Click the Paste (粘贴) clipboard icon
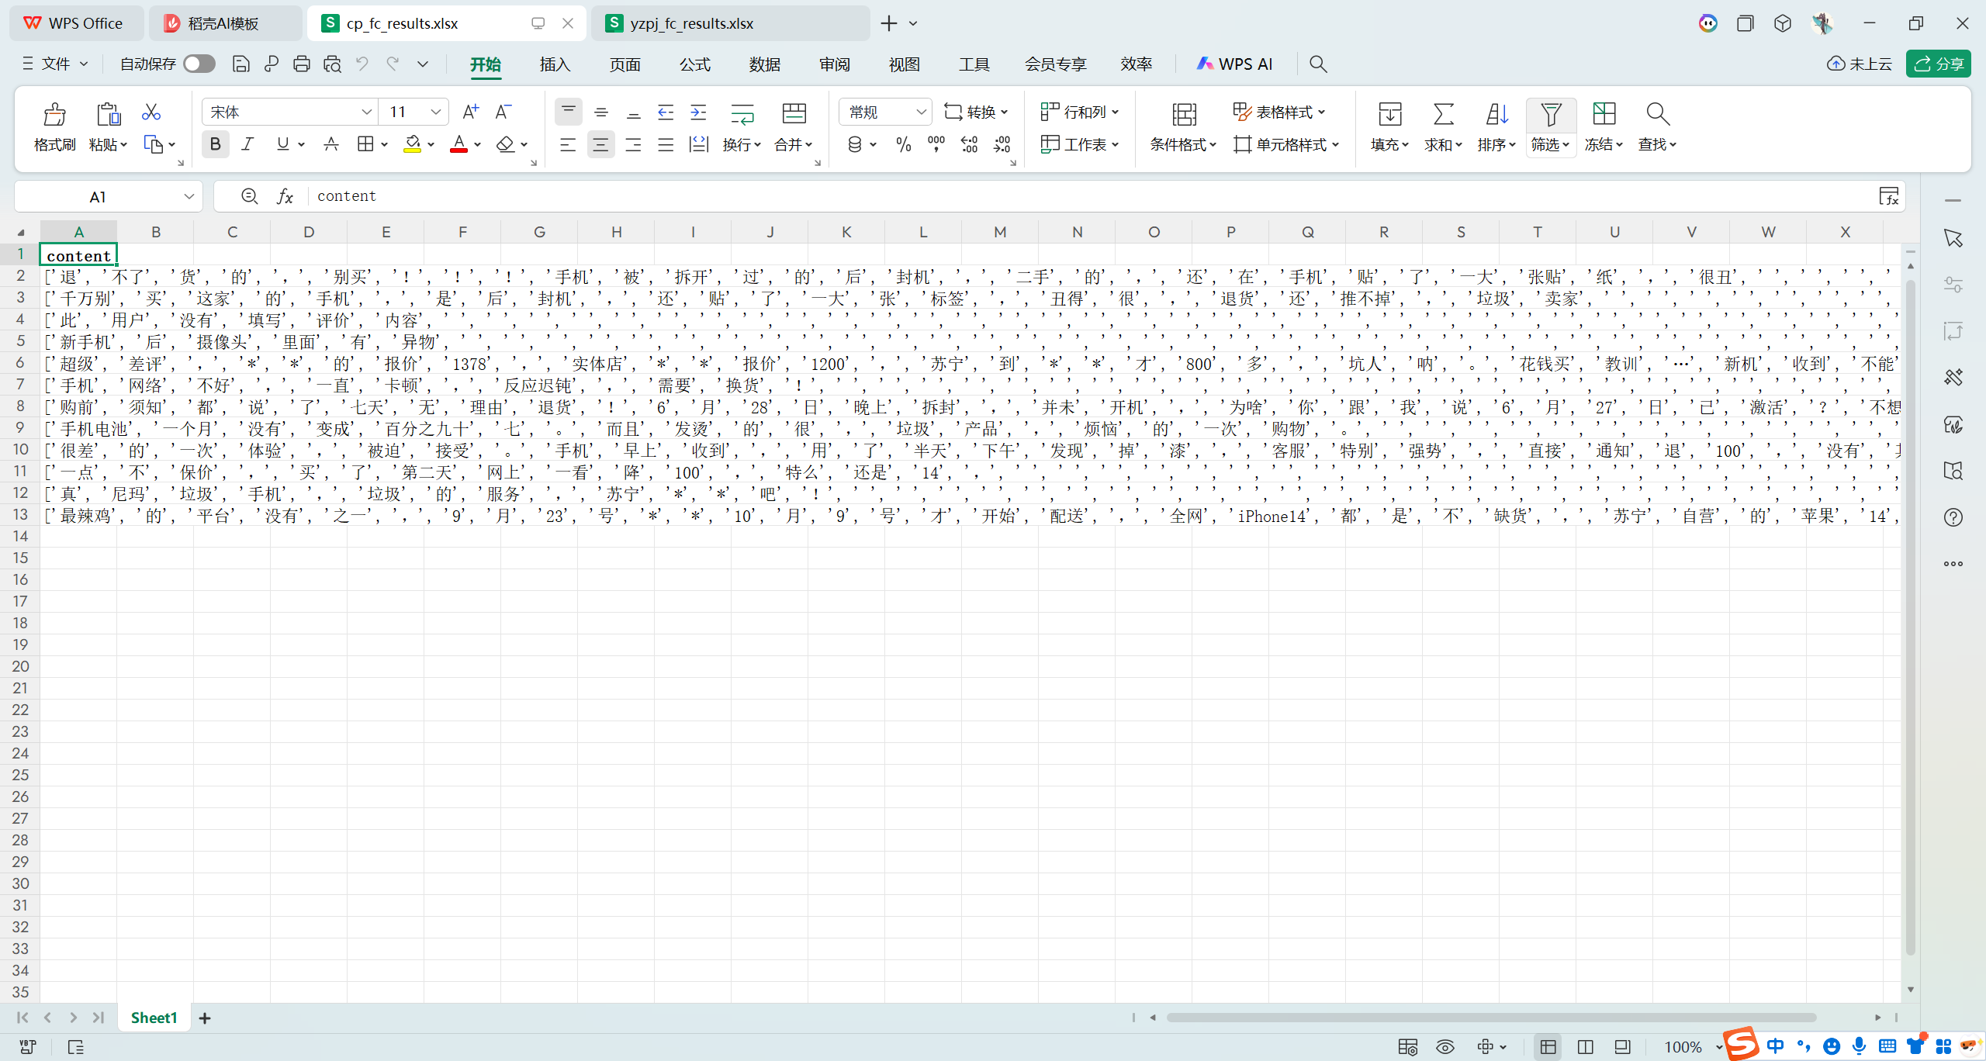This screenshot has height=1061, width=1986. click(108, 115)
